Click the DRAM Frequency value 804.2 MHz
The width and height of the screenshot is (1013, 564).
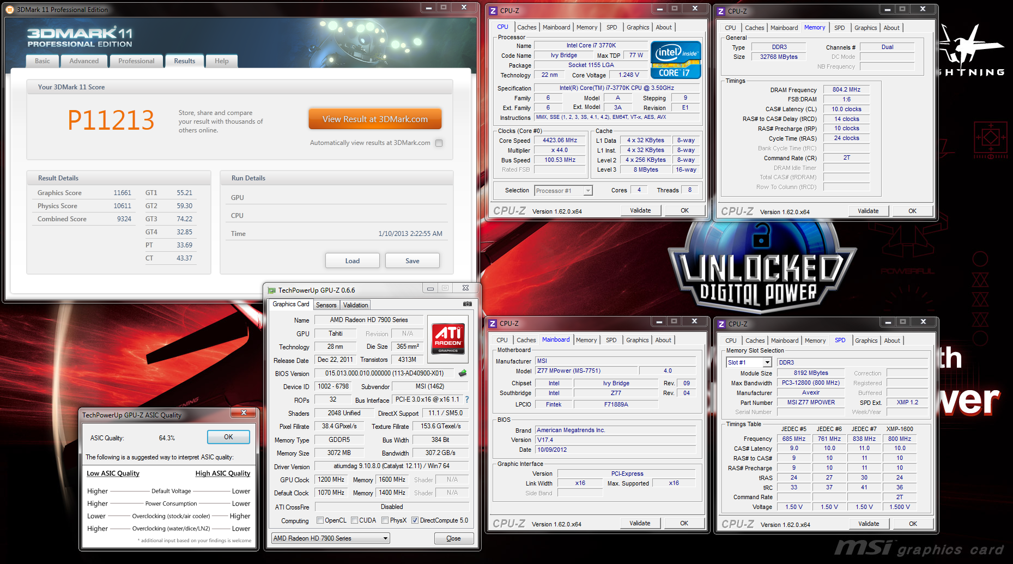(846, 89)
